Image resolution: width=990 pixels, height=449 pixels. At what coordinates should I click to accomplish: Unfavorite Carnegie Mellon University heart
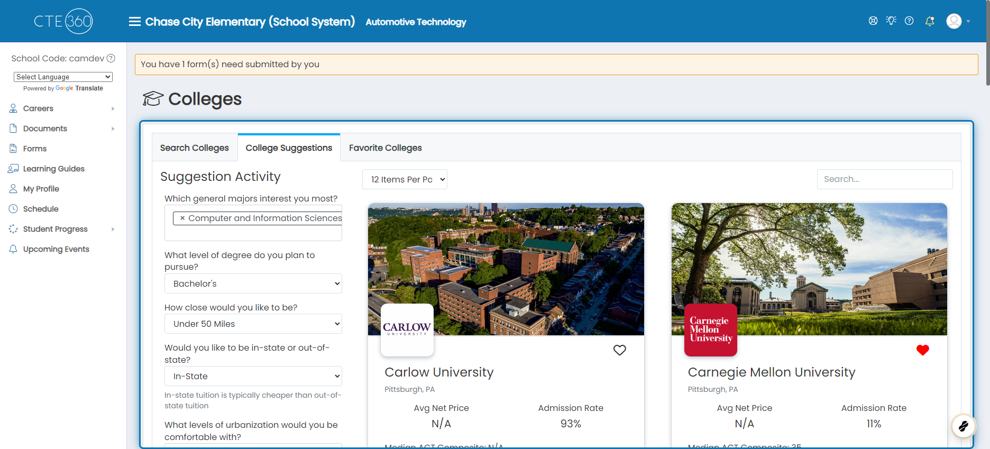pyautogui.click(x=923, y=350)
